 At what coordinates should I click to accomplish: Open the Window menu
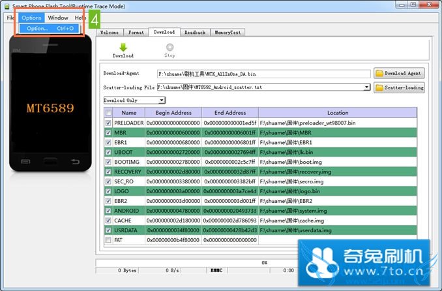[58, 18]
